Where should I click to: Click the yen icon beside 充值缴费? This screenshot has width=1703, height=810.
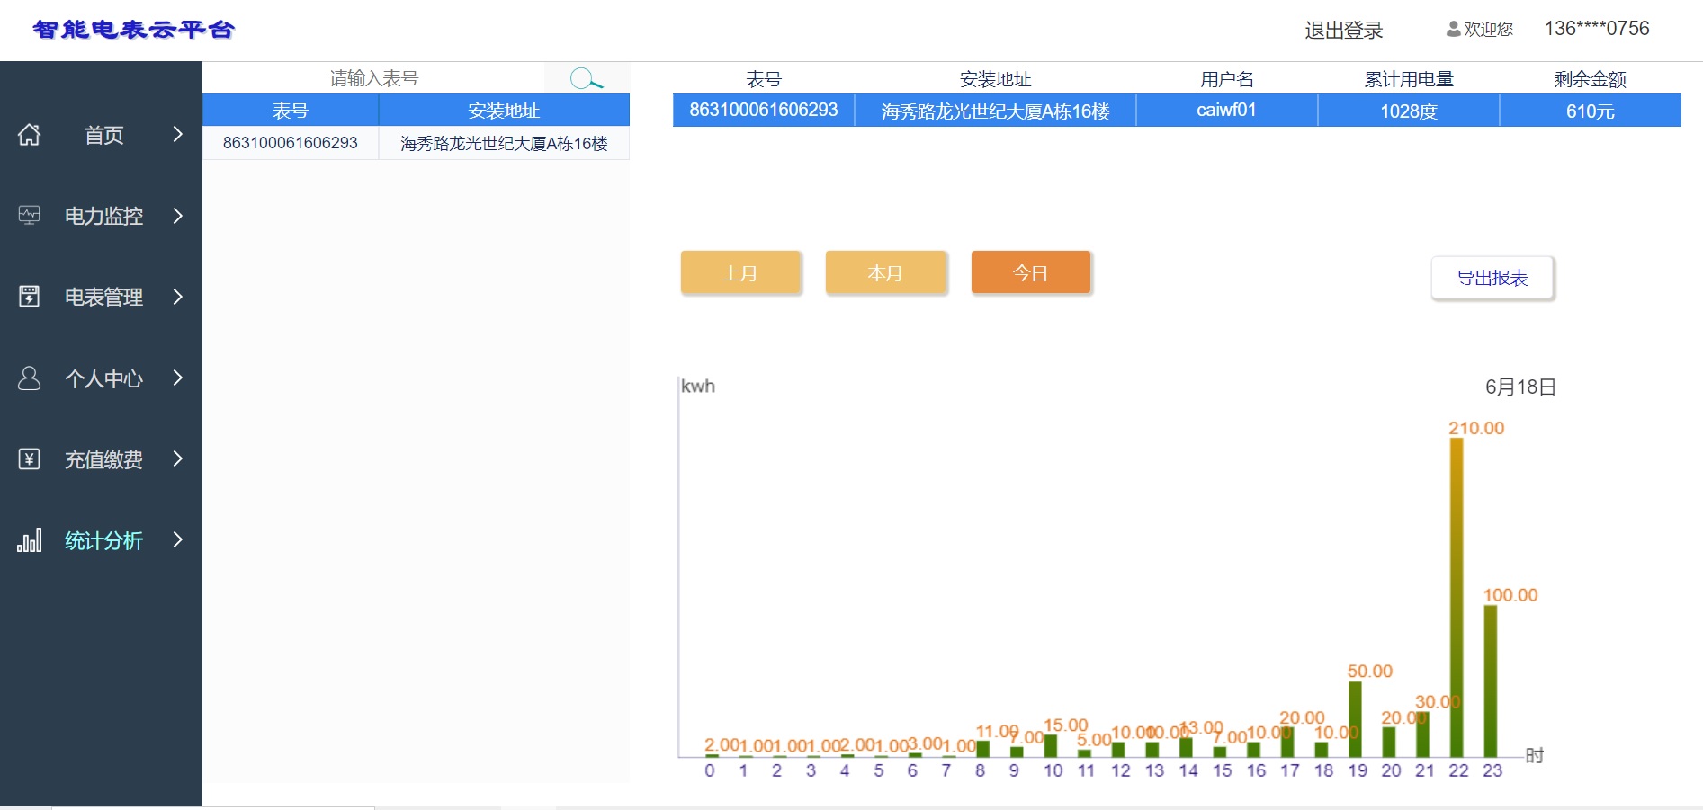pyautogui.click(x=29, y=459)
